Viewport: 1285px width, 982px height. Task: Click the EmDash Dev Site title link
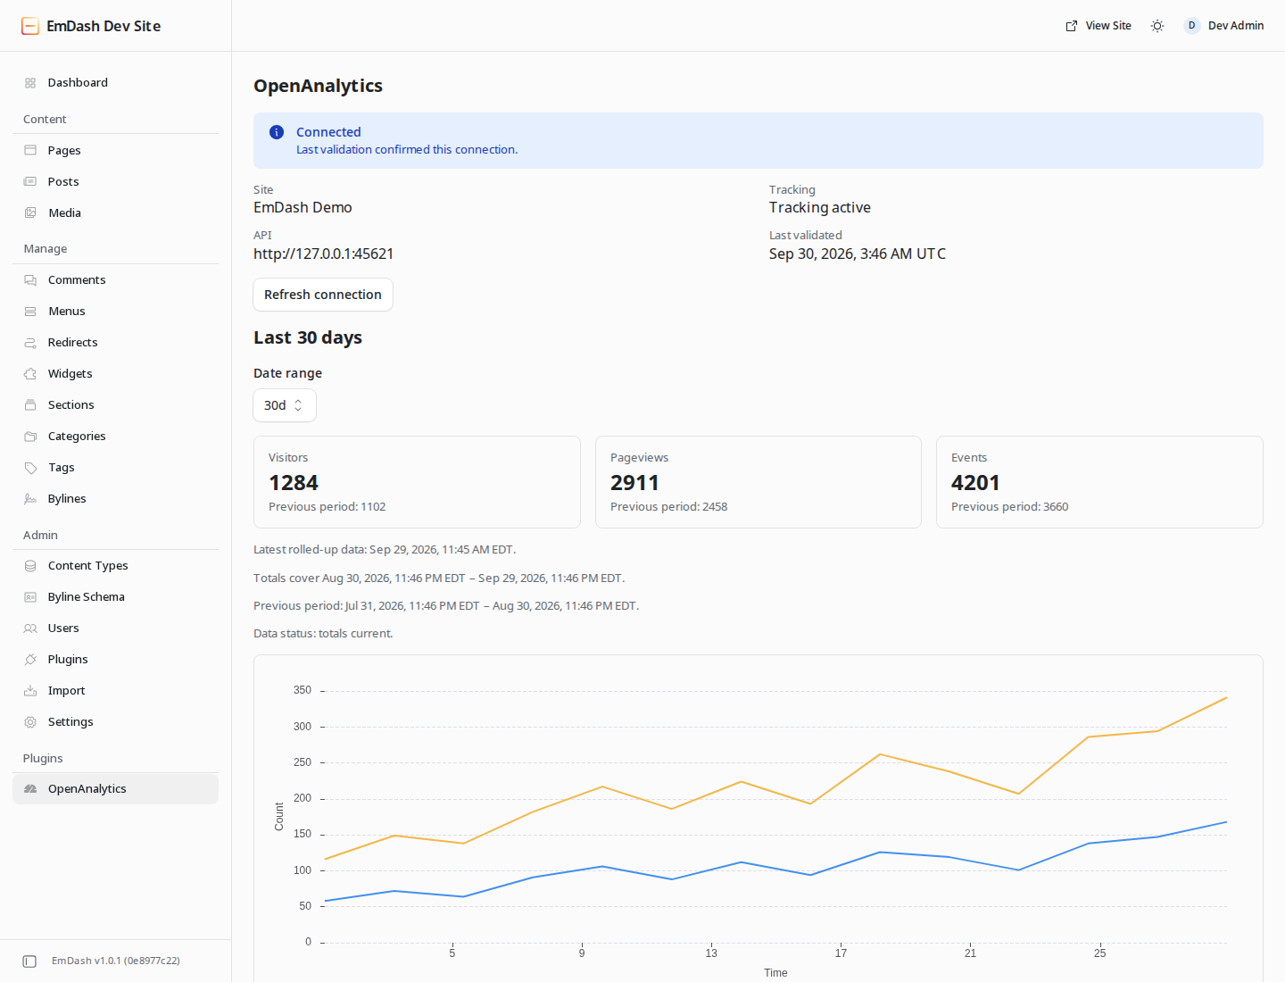coord(104,26)
